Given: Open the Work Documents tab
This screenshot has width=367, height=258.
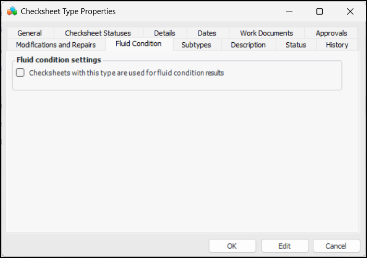Looking at the screenshot, I should [266, 33].
